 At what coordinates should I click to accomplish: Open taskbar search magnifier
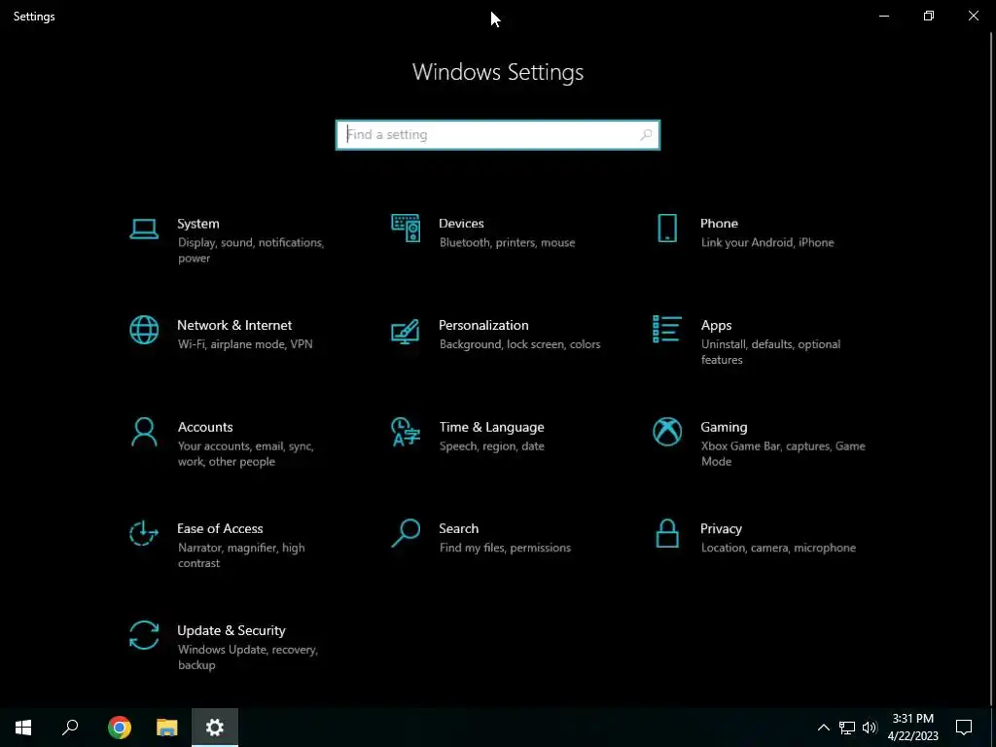[70, 728]
